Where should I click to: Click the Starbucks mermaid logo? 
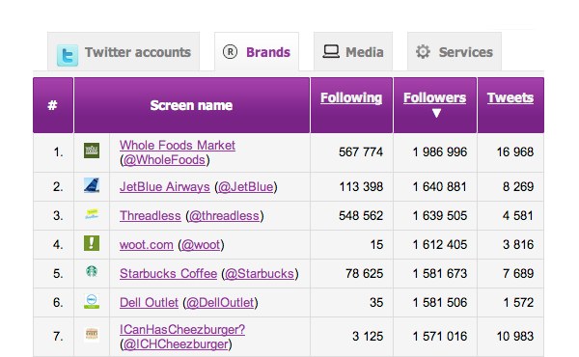[x=92, y=271]
